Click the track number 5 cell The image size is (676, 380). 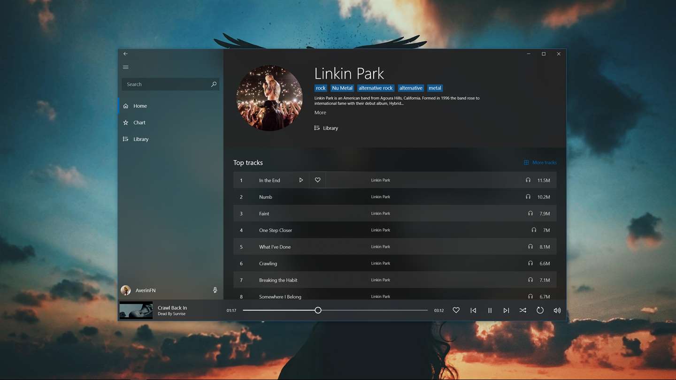pos(241,247)
